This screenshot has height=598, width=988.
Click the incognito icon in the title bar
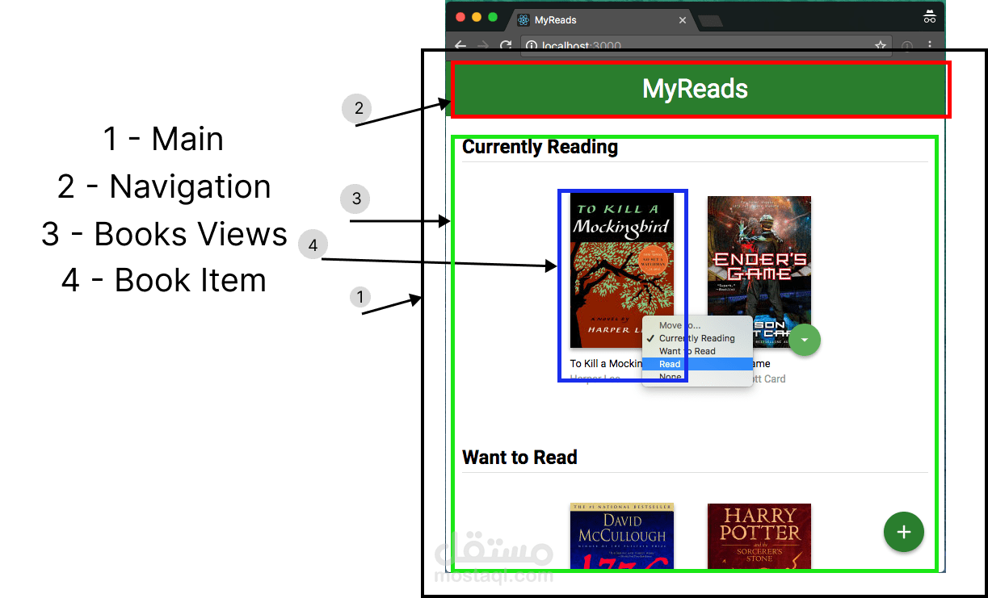point(929,16)
